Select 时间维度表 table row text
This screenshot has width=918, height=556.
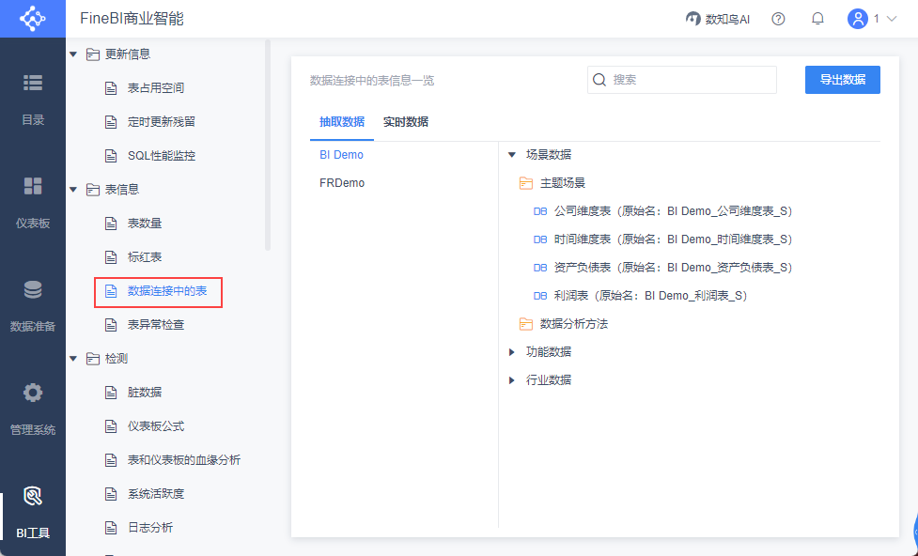[674, 239]
